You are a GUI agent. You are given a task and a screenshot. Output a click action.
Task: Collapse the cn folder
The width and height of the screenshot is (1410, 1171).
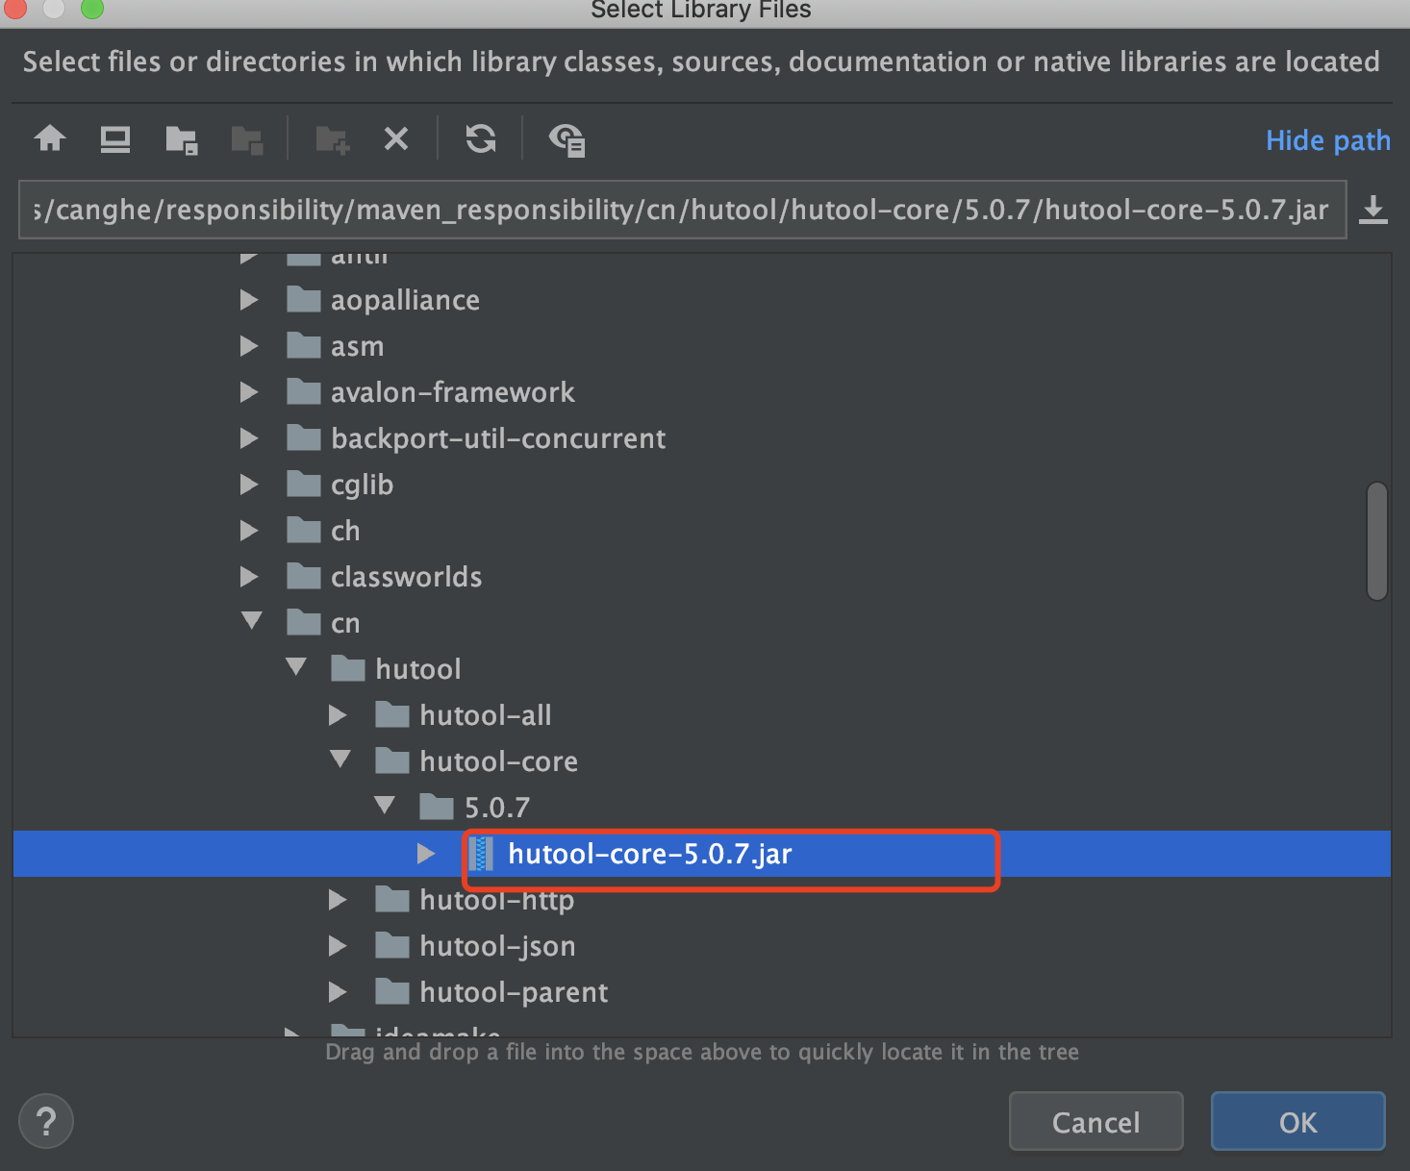[252, 621]
